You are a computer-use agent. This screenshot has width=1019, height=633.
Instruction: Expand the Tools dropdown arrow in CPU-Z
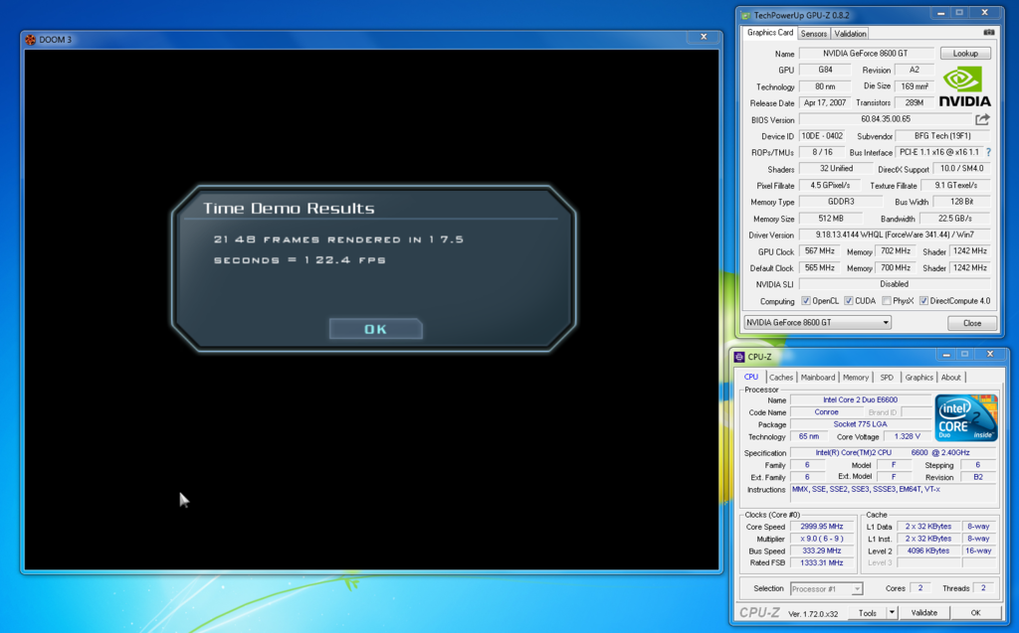[x=892, y=612]
